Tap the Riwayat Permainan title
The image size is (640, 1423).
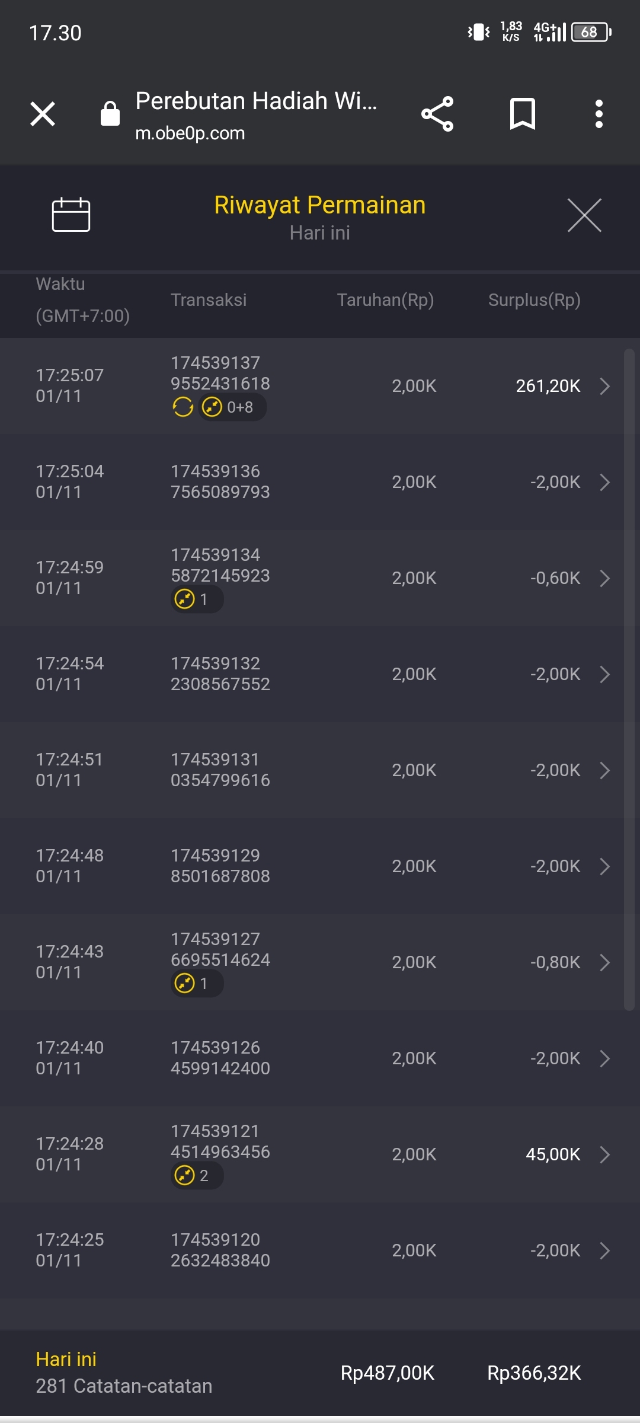[319, 205]
